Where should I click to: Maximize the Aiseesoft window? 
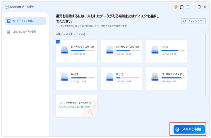point(199,7)
